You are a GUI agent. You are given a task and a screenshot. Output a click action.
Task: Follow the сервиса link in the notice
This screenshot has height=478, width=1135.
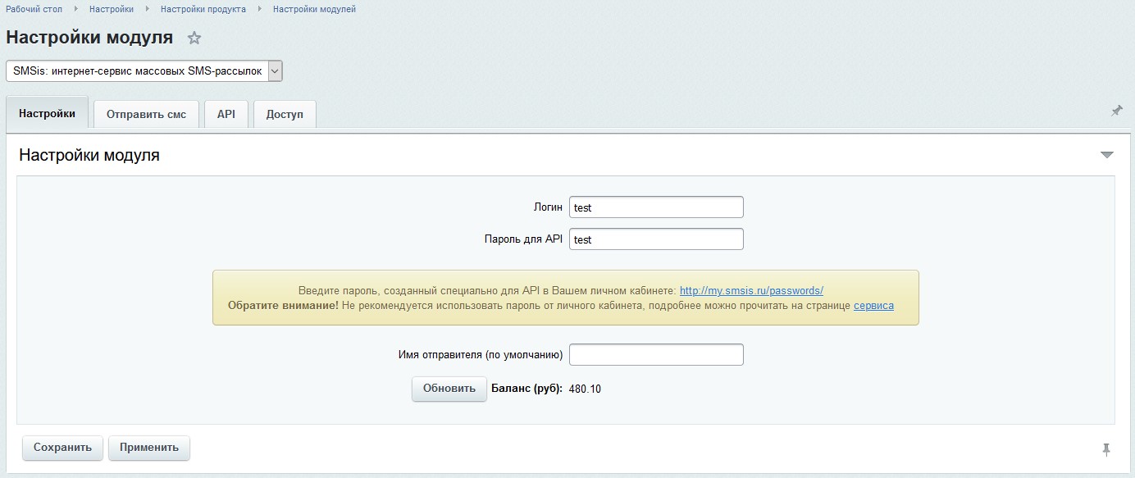(873, 306)
